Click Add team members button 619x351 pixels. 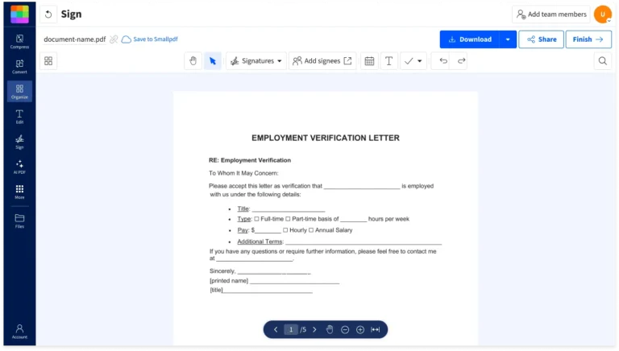click(x=551, y=14)
